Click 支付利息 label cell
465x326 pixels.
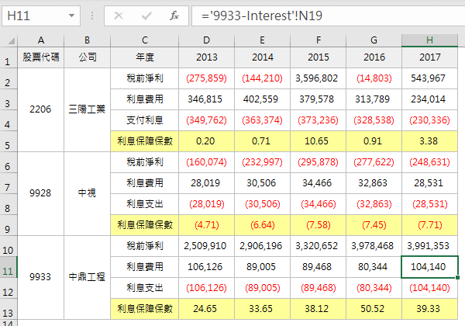pyautogui.click(x=145, y=120)
